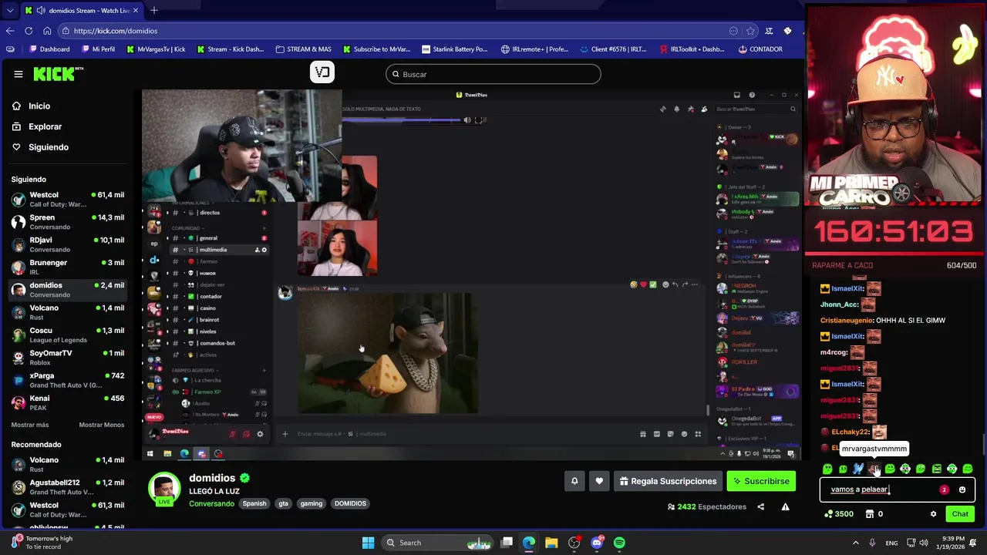Image resolution: width=987 pixels, height=555 pixels.
Task: Click Windows taskbar Search box
Action: [x=438, y=543]
